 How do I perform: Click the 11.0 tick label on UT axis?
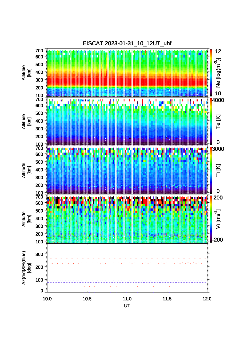tap(127, 299)
